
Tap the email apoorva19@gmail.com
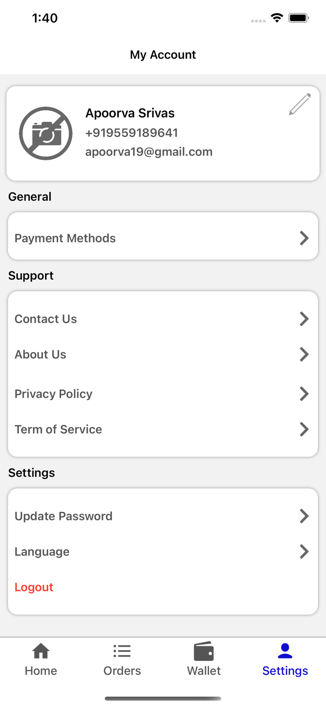click(149, 152)
